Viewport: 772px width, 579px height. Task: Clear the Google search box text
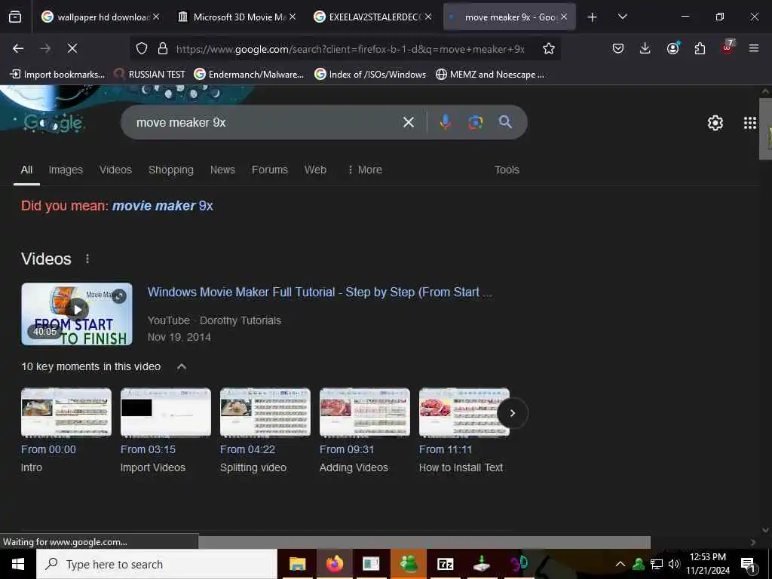coord(408,122)
